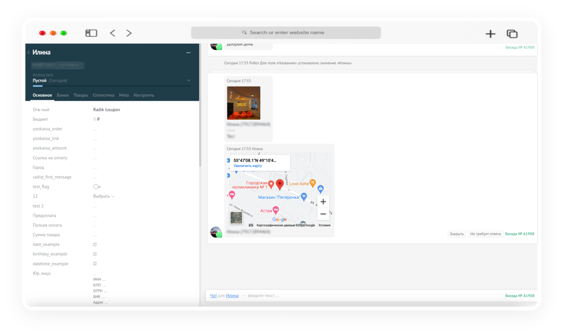
Task: Switch to the Банки tab
Action: point(63,95)
